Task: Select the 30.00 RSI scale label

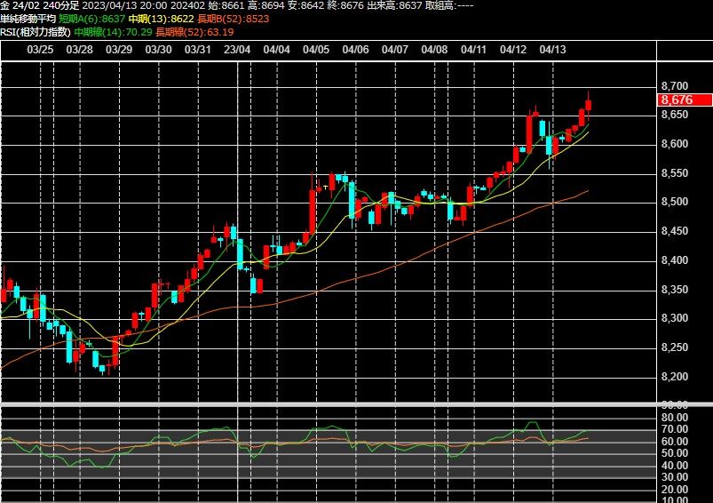Action: pyautogui.click(x=675, y=477)
